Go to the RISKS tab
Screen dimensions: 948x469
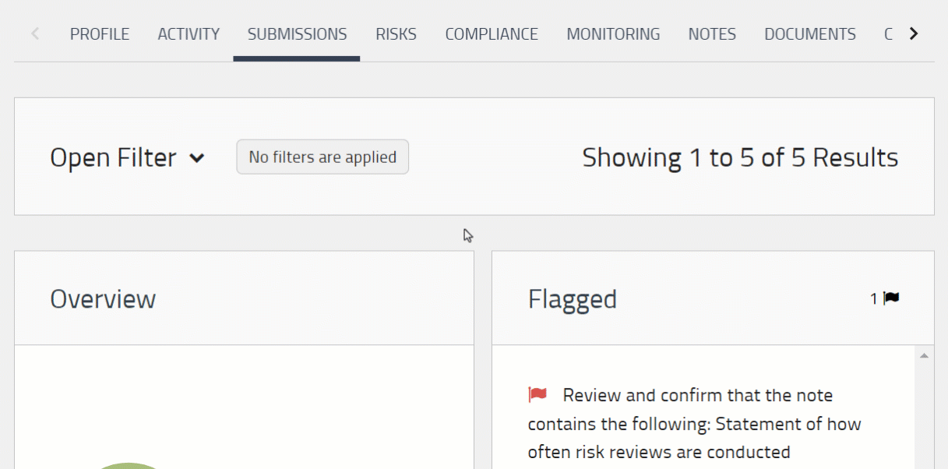[x=396, y=33]
